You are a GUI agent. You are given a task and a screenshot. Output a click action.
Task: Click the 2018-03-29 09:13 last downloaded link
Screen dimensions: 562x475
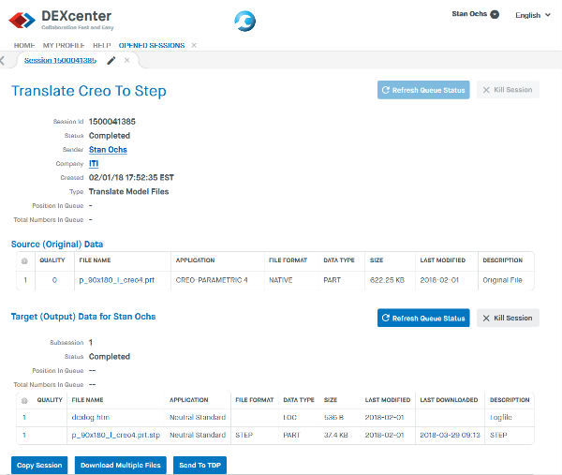click(x=450, y=436)
